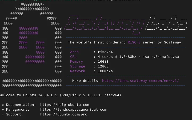The width and height of the screenshot is (192, 120).
Task: Click the 'riscv64' arch value
Action: 105,52
